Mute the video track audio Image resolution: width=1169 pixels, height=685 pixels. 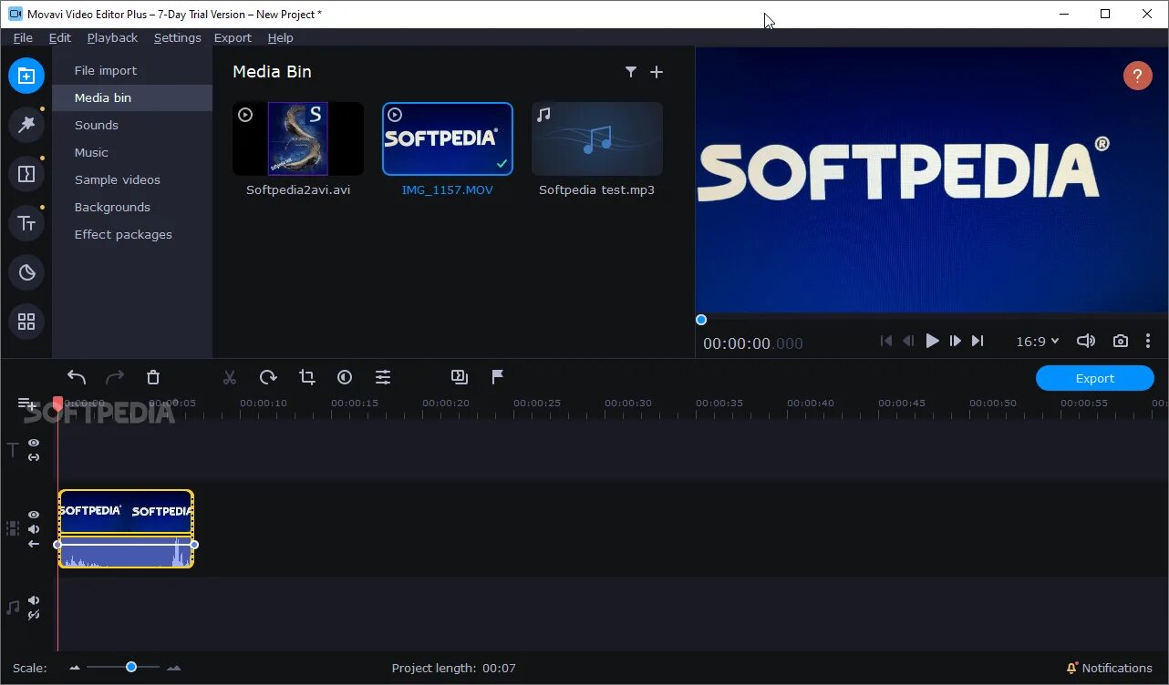pos(34,529)
